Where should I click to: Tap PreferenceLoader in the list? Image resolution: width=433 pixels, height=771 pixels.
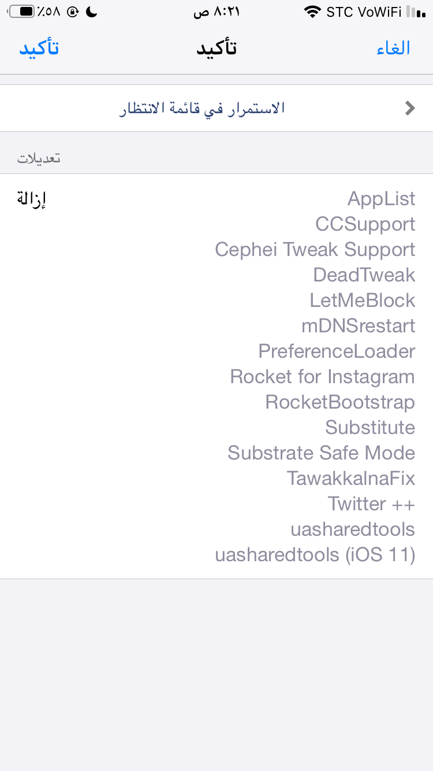[x=337, y=351]
